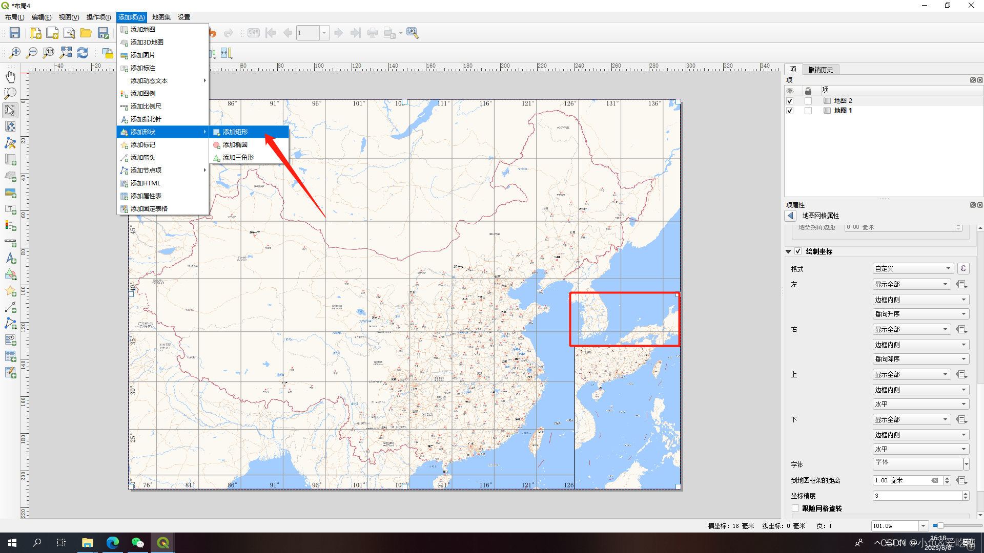Image resolution: width=984 pixels, height=553 pixels.
Task: Click the Lock Selected Items icon
Action: [107, 53]
